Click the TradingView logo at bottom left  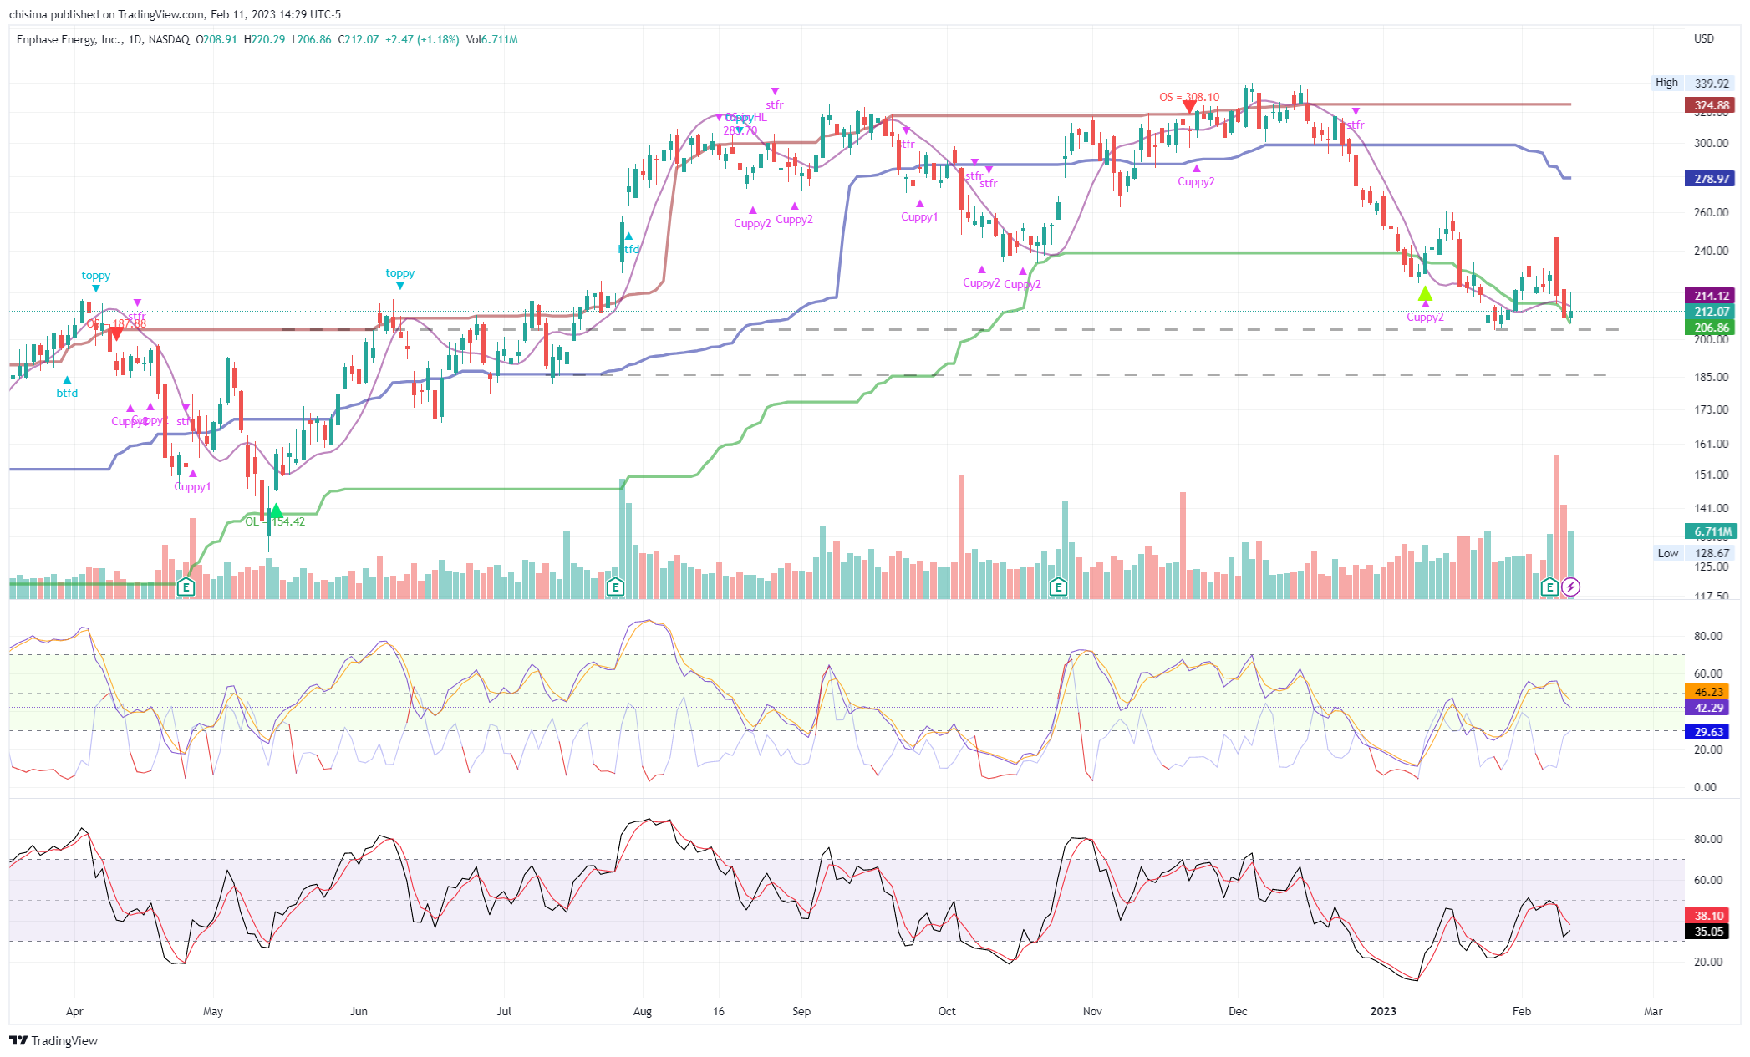coord(53,1040)
